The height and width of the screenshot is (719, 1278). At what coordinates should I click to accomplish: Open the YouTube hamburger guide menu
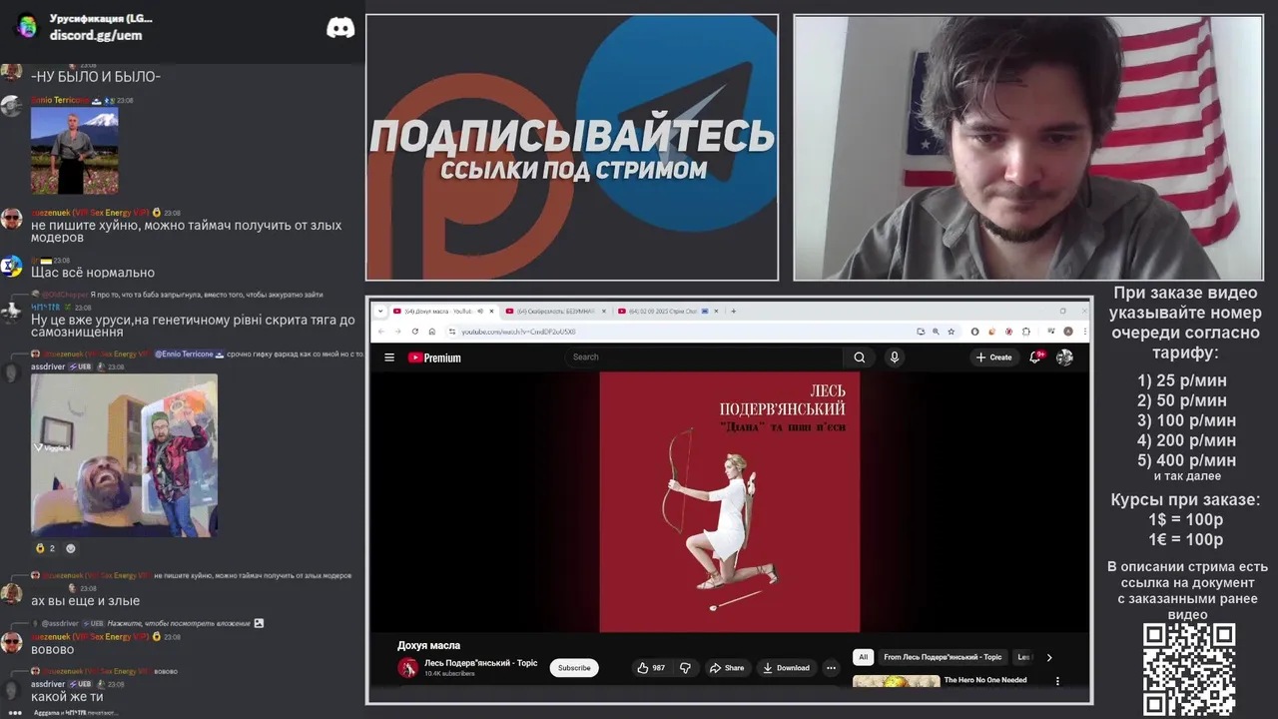click(389, 358)
